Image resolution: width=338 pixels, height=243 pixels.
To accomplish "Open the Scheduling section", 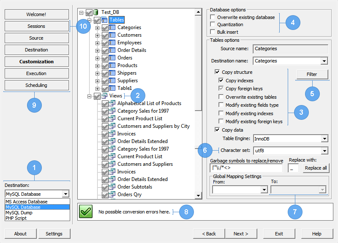I will (x=36, y=86).
